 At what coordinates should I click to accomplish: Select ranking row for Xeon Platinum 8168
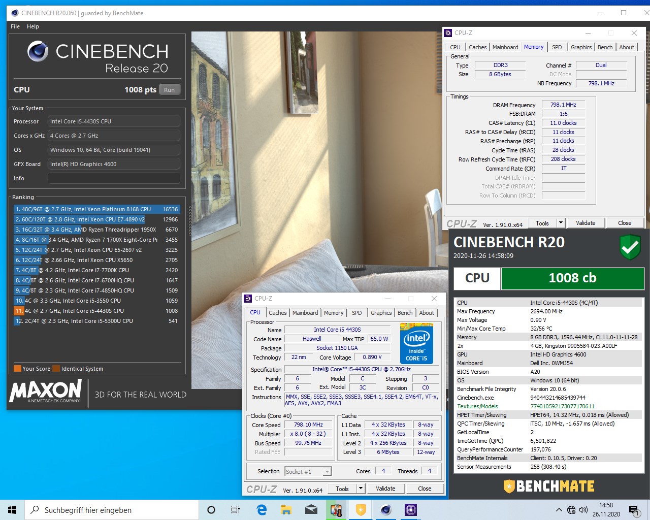[96, 209]
